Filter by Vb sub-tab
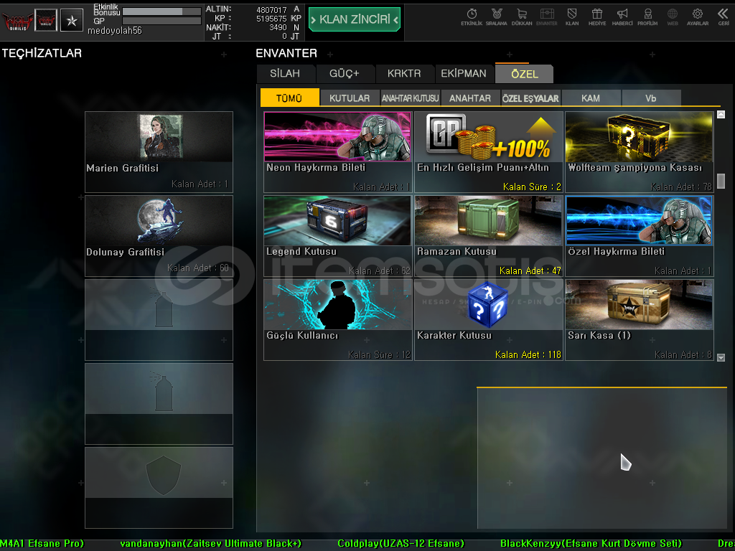Screen dimensions: 735x551 point(650,98)
